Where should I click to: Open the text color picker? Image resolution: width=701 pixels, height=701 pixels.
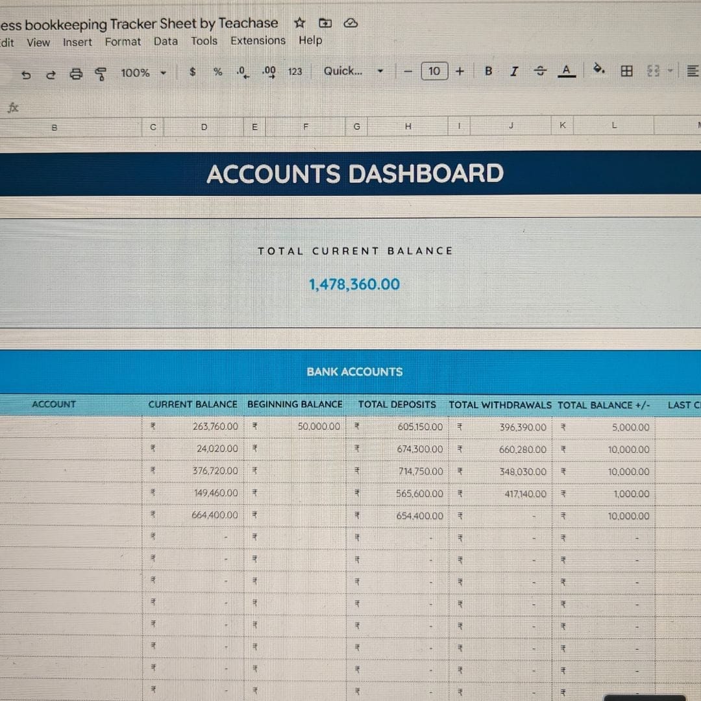tap(567, 71)
